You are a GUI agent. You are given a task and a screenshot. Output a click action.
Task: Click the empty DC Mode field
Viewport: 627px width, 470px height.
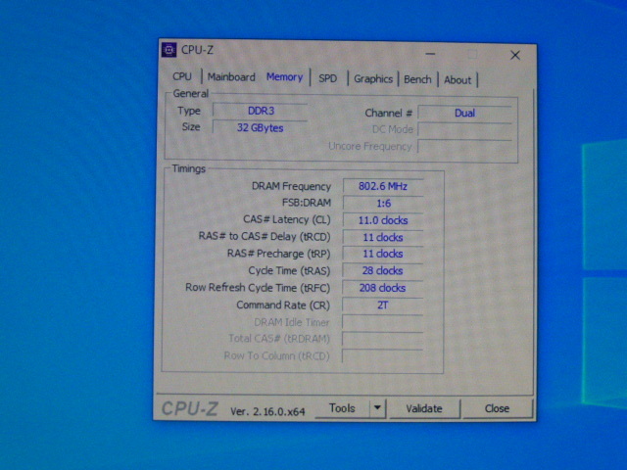pos(464,130)
